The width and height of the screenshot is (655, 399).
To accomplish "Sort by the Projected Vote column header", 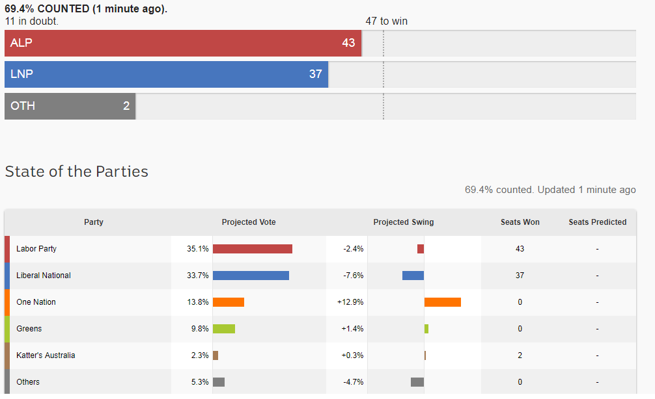I will (x=249, y=222).
